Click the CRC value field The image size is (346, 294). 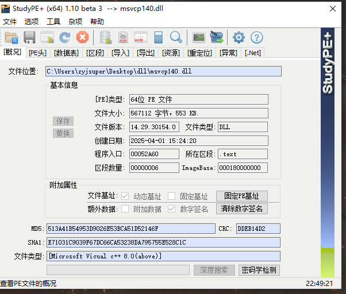[258, 229]
